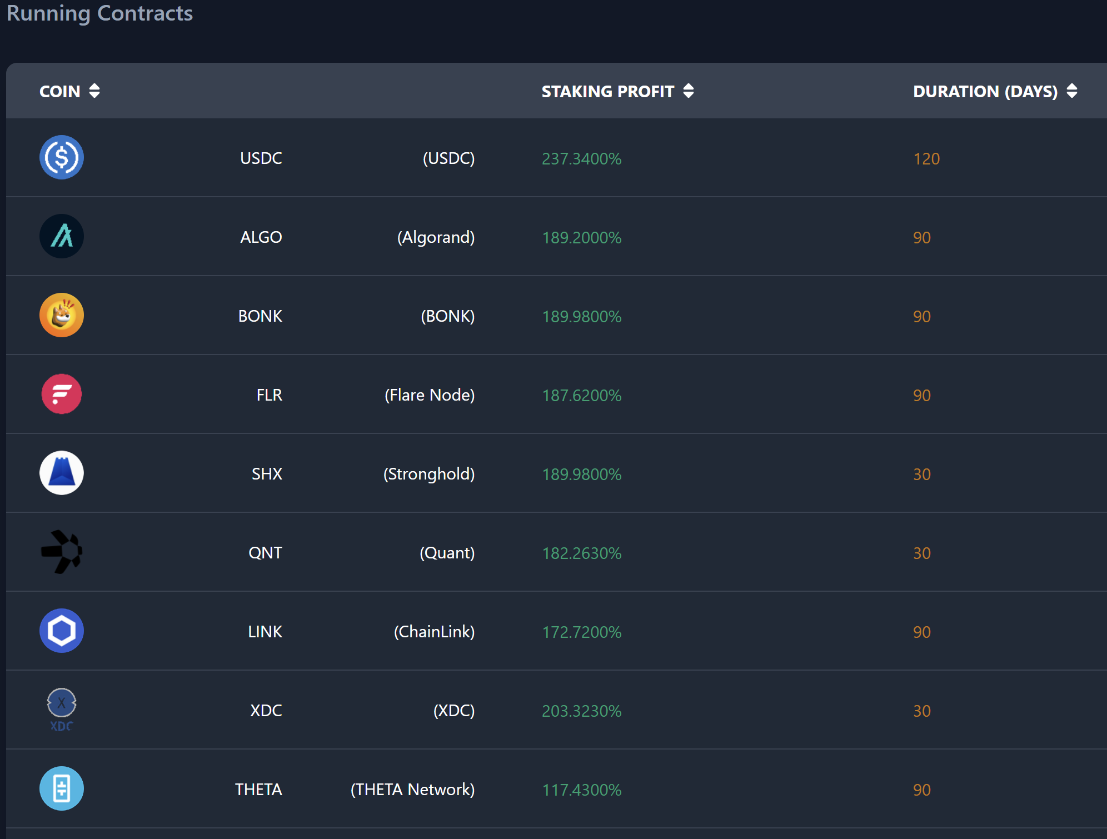Click the USDC coin logo icon
Viewport: 1107px width, 839px height.
(62, 158)
